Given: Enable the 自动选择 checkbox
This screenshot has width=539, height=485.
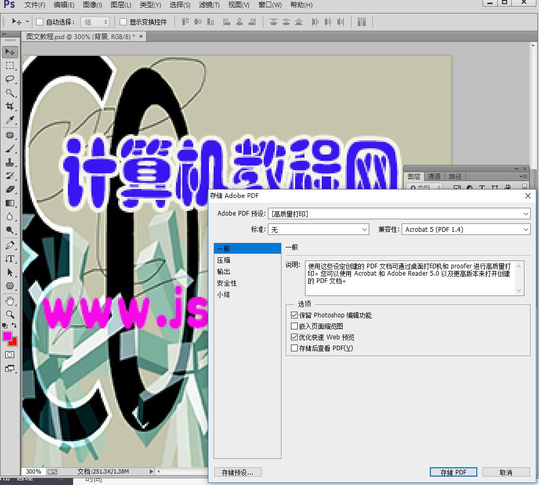Looking at the screenshot, I should [x=40, y=22].
